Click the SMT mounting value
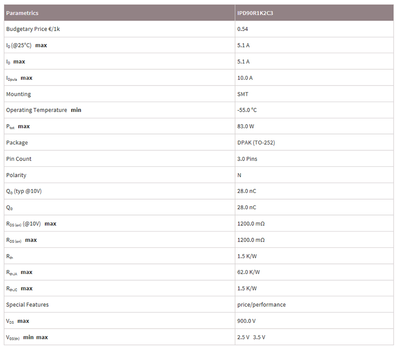The image size is (399, 349). (243, 94)
